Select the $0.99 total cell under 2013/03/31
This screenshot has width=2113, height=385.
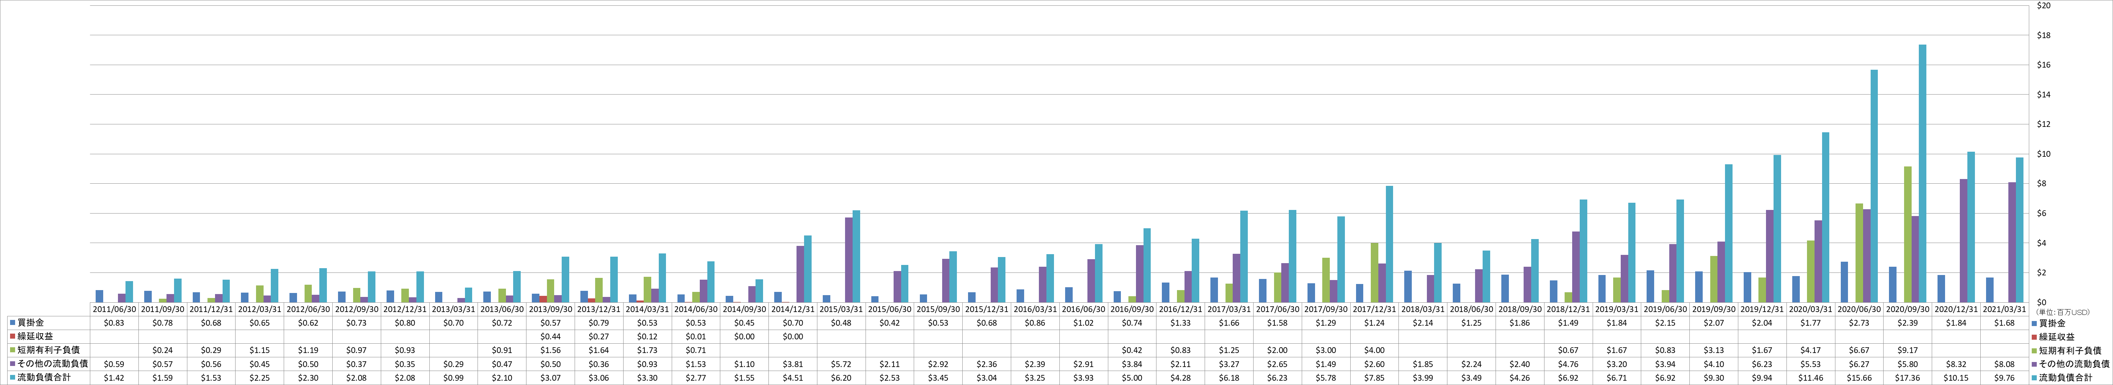coord(453,377)
